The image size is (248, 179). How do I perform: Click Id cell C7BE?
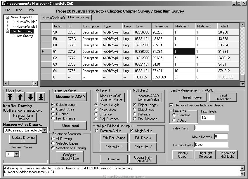[74, 32]
